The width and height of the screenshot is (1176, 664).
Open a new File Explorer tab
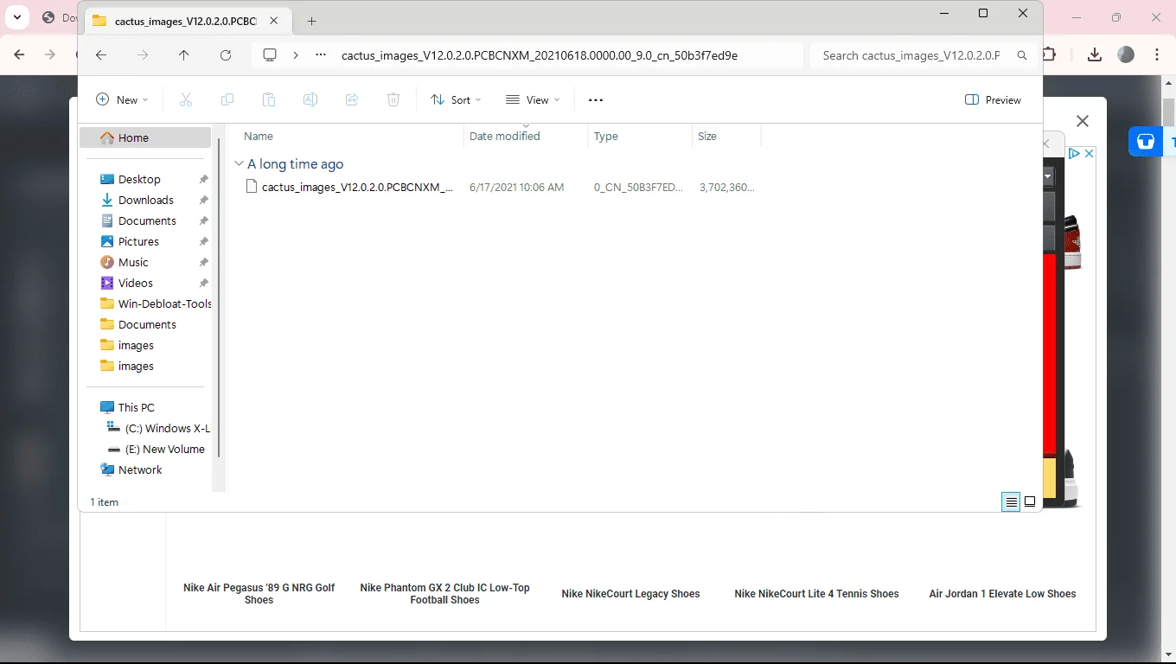[312, 21]
